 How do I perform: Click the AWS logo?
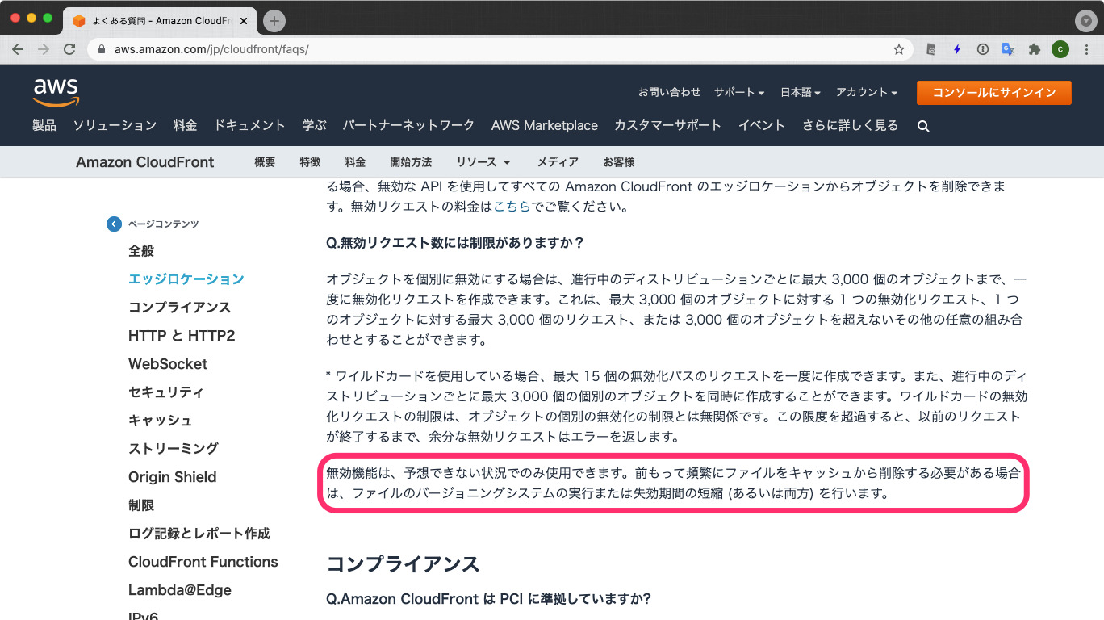pos(56,92)
